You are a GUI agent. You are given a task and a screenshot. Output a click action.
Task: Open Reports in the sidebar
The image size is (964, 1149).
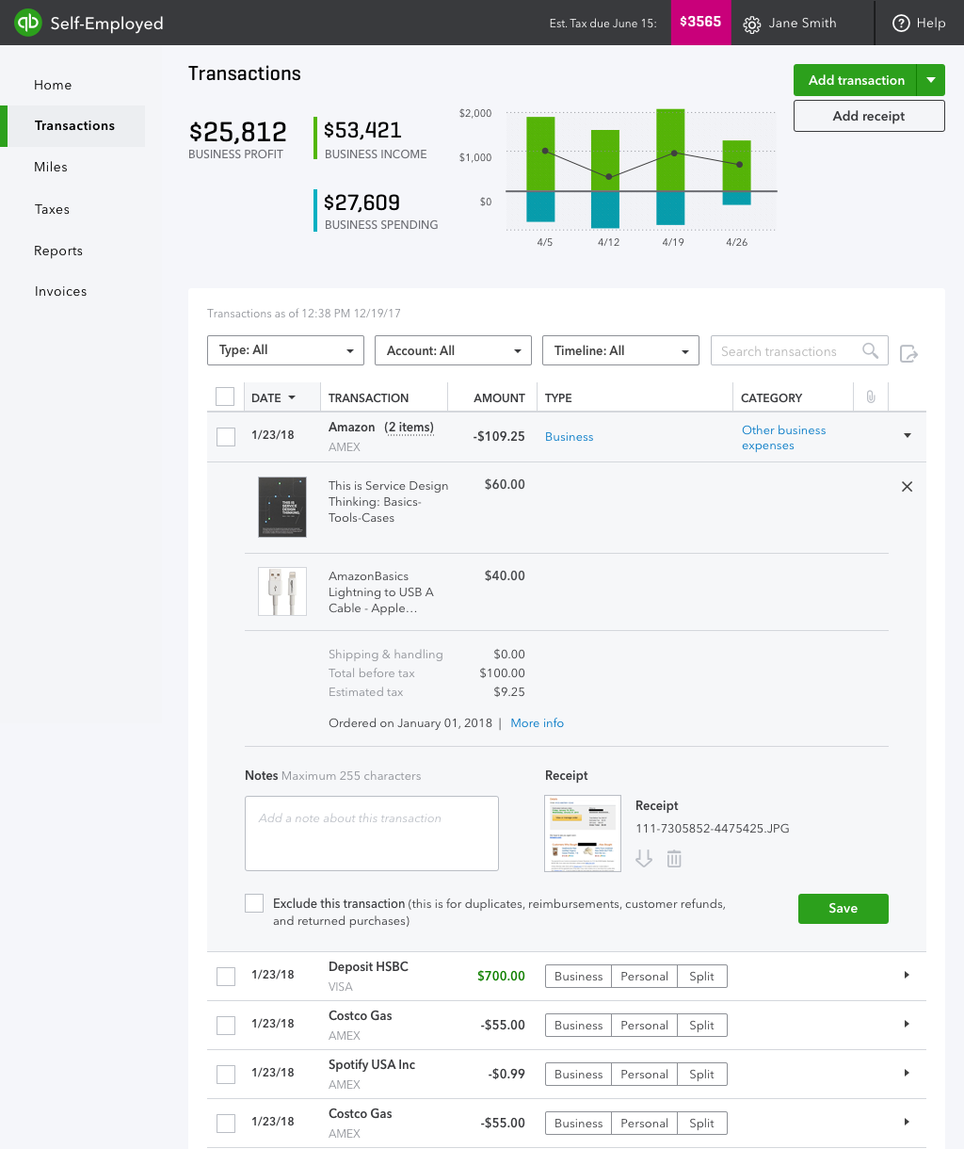[58, 251]
